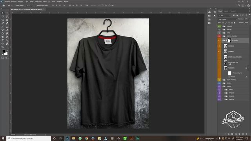Image resolution: width=251 pixels, height=141 pixels.
Task: Open the Capa menu
Action: (26, 2)
